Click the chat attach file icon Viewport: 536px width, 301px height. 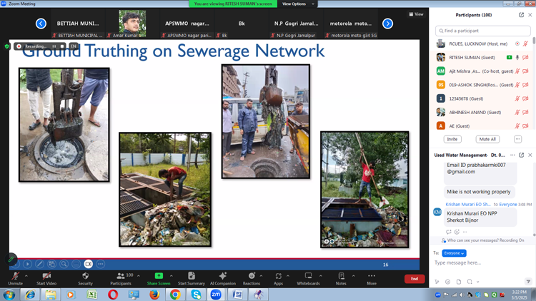tap(459, 282)
